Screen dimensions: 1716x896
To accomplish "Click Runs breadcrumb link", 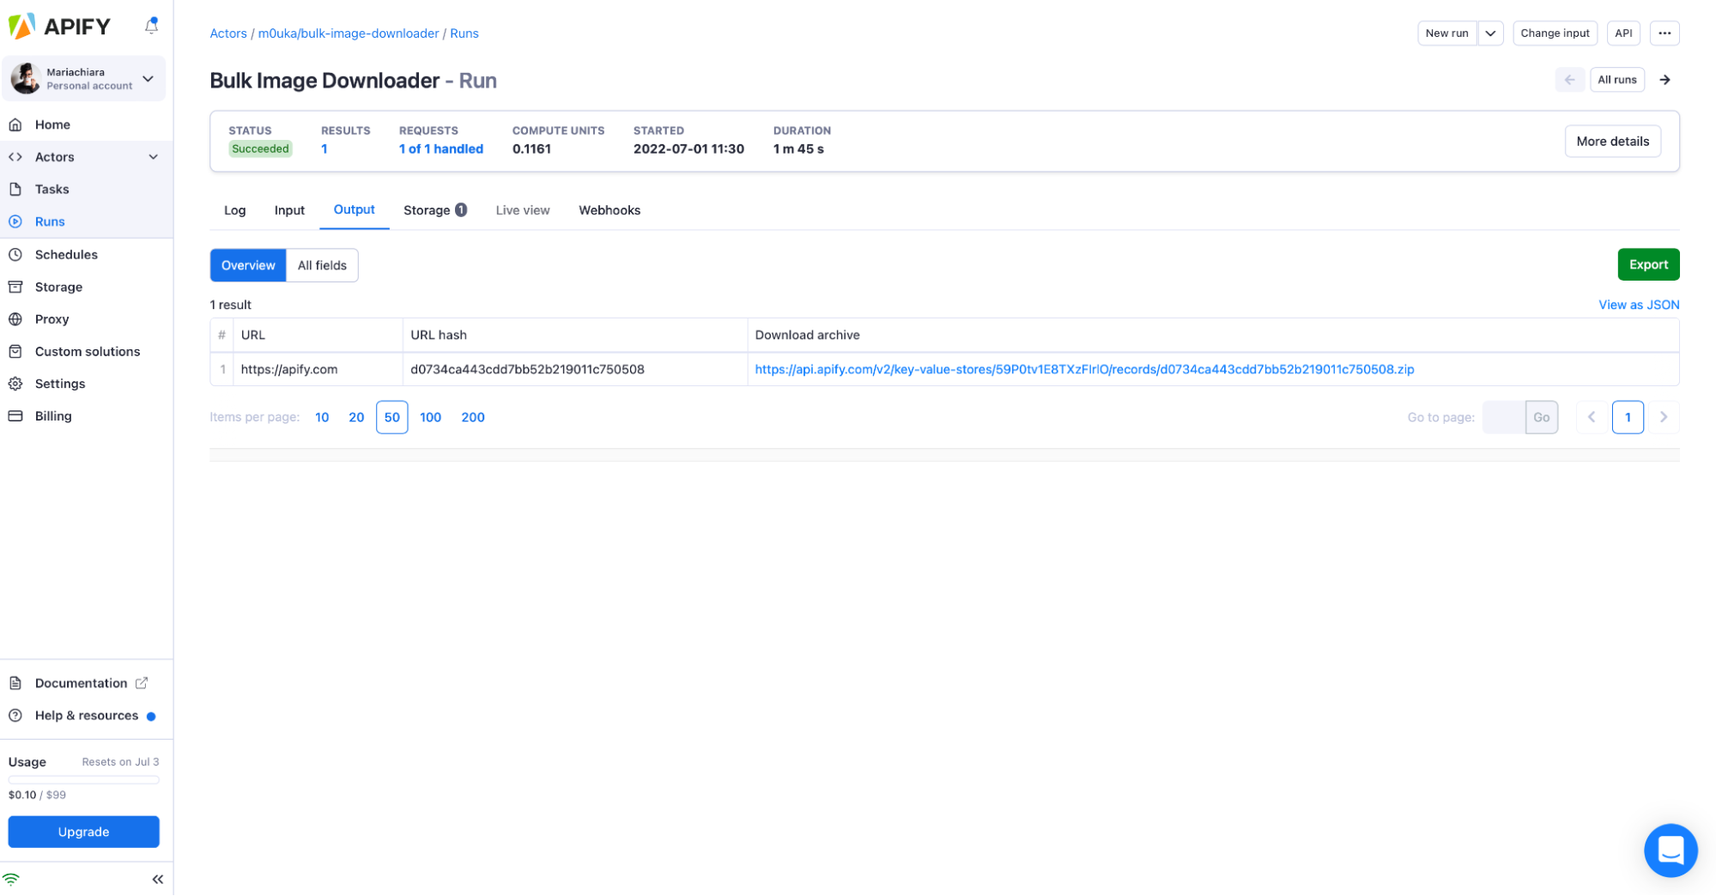I will point(464,33).
